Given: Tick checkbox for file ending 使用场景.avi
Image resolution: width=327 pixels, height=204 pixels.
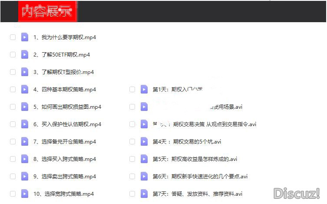Looking at the screenshot, I should (132, 107).
